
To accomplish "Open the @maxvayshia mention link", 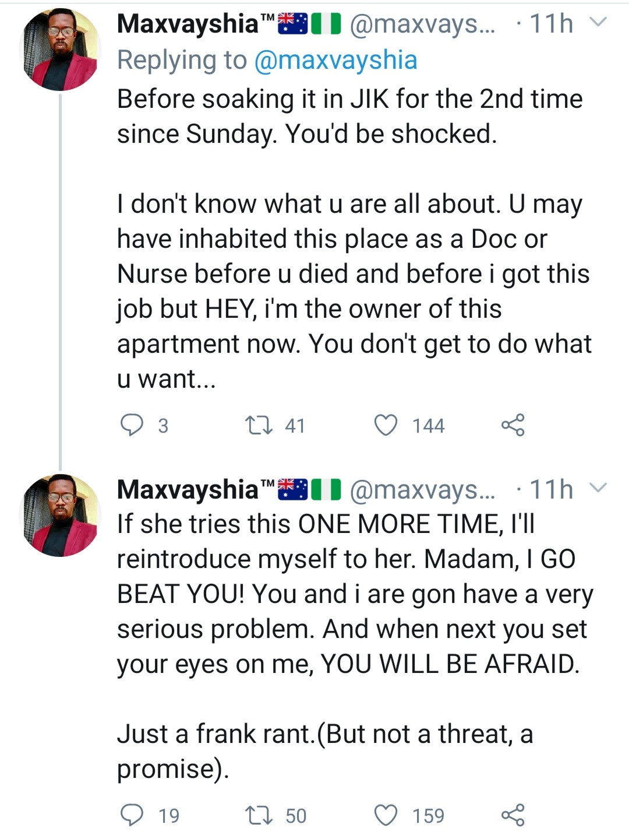I will [335, 60].
